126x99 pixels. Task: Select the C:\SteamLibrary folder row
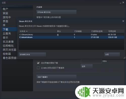[x=71, y=35]
